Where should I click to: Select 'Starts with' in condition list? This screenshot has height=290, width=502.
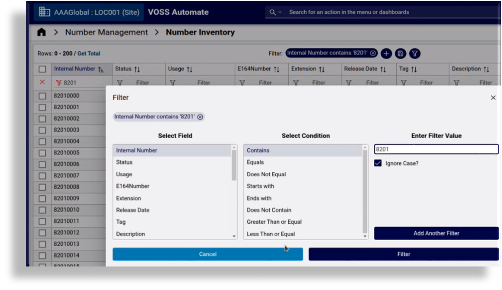pyautogui.click(x=260, y=186)
